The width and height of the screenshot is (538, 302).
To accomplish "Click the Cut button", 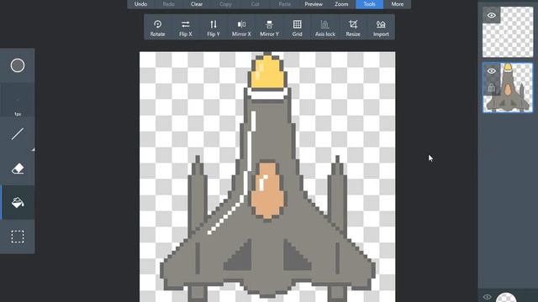I will pyautogui.click(x=255, y=4).
